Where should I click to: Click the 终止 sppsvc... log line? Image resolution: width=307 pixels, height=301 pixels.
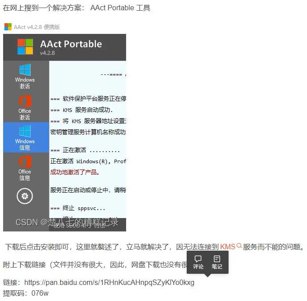pos(78,208)
